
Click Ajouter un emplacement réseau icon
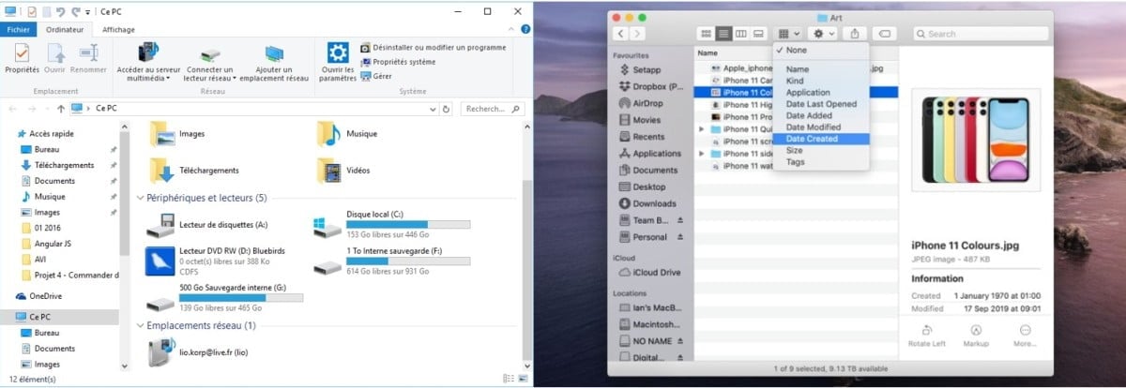(x=274, y=52)
